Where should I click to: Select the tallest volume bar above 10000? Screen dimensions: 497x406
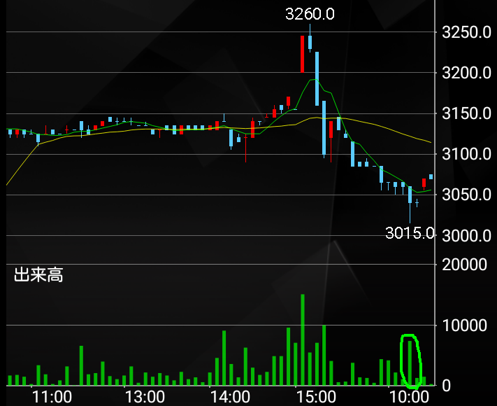pyautogui.click(x=303, y=339)
